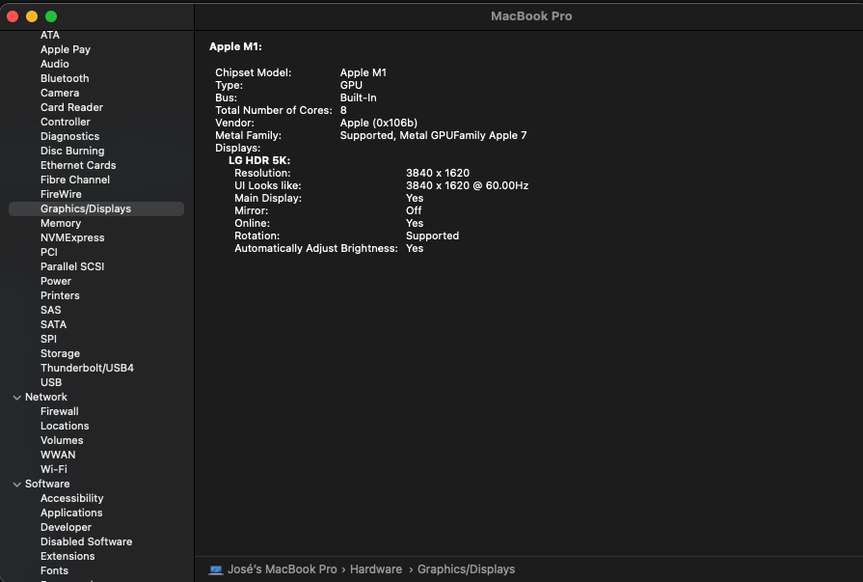Click the LG HDR 5K display name
The height and width of the screenshot is (582, 863).
point(259,160)
